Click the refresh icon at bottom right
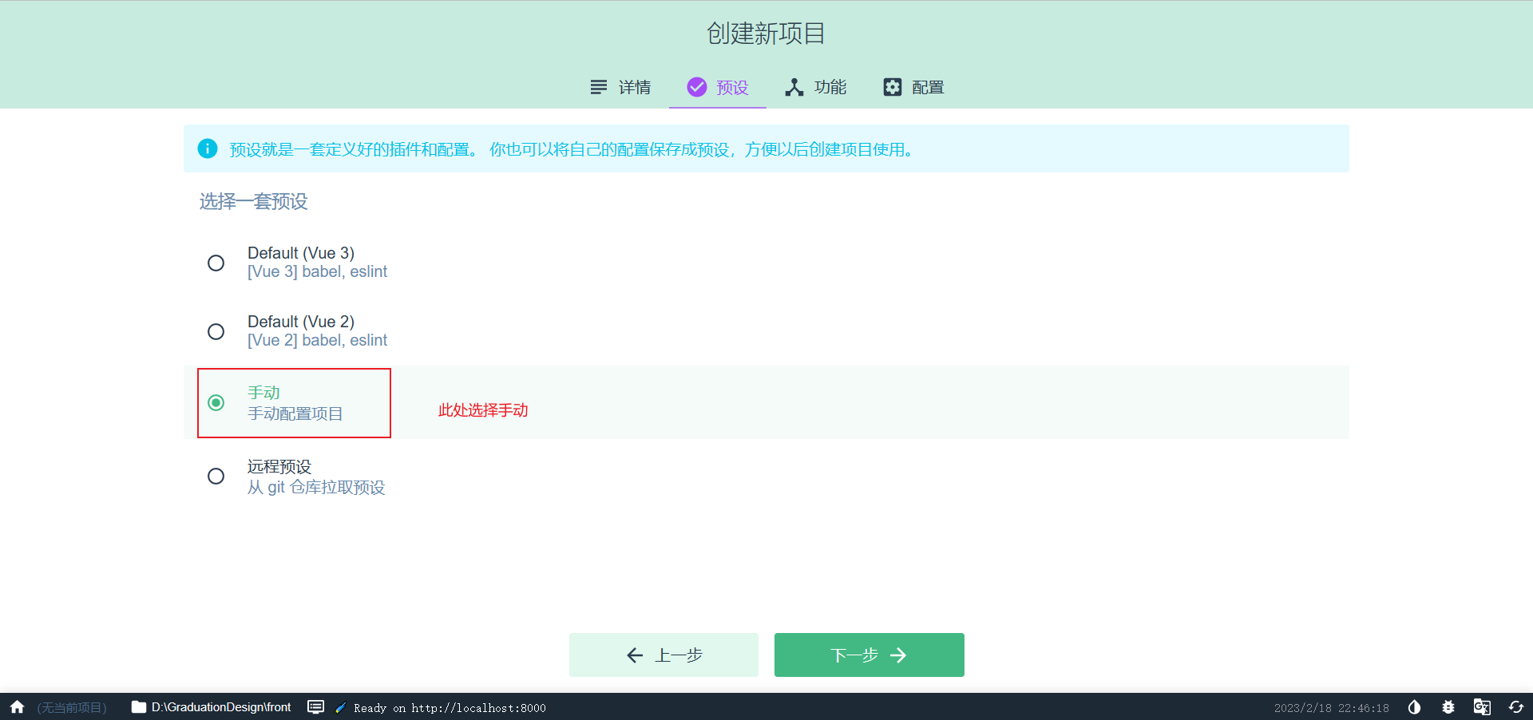Viewport: 1533px width, 720px height. pyautogui.click(x=1517, y=707)
